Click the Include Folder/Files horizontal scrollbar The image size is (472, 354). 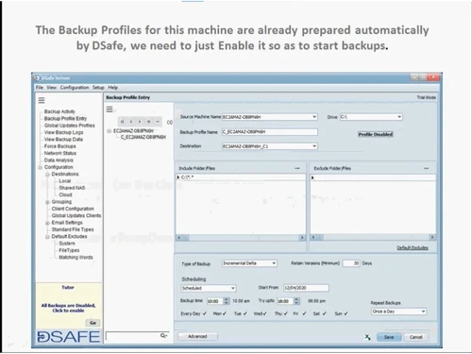(x=241, y=238)
